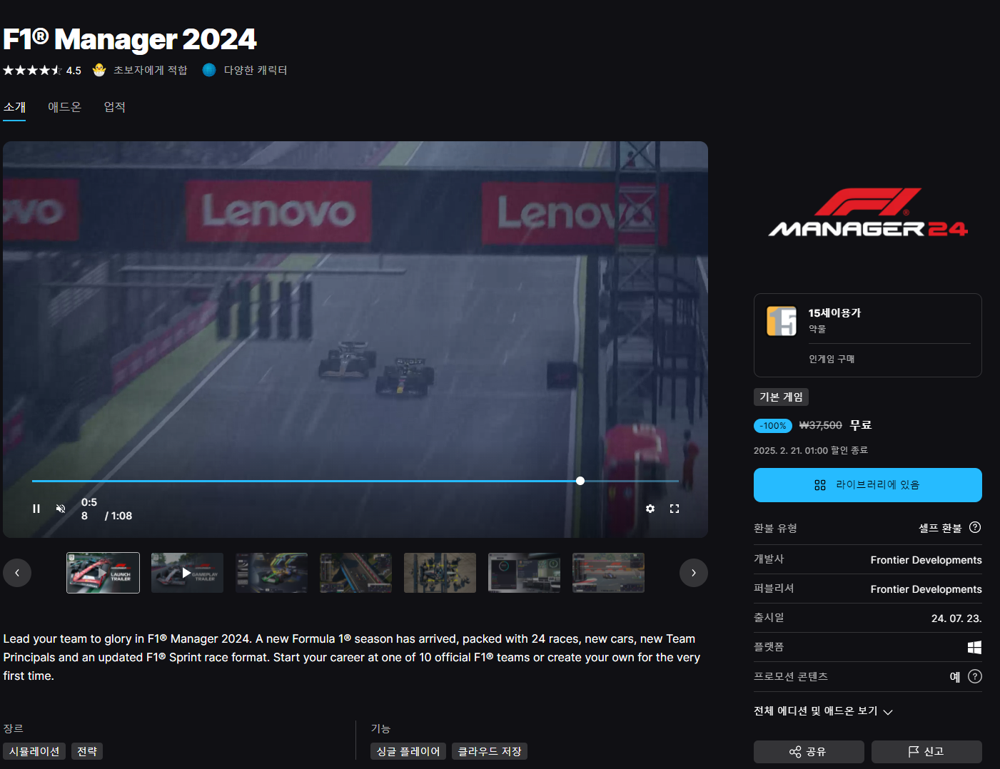Click the 셀프 환불 text

click(x=940, y=528)
